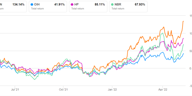Click the 'Total return' label under OIH
The image size is (192, 96).
37,8
